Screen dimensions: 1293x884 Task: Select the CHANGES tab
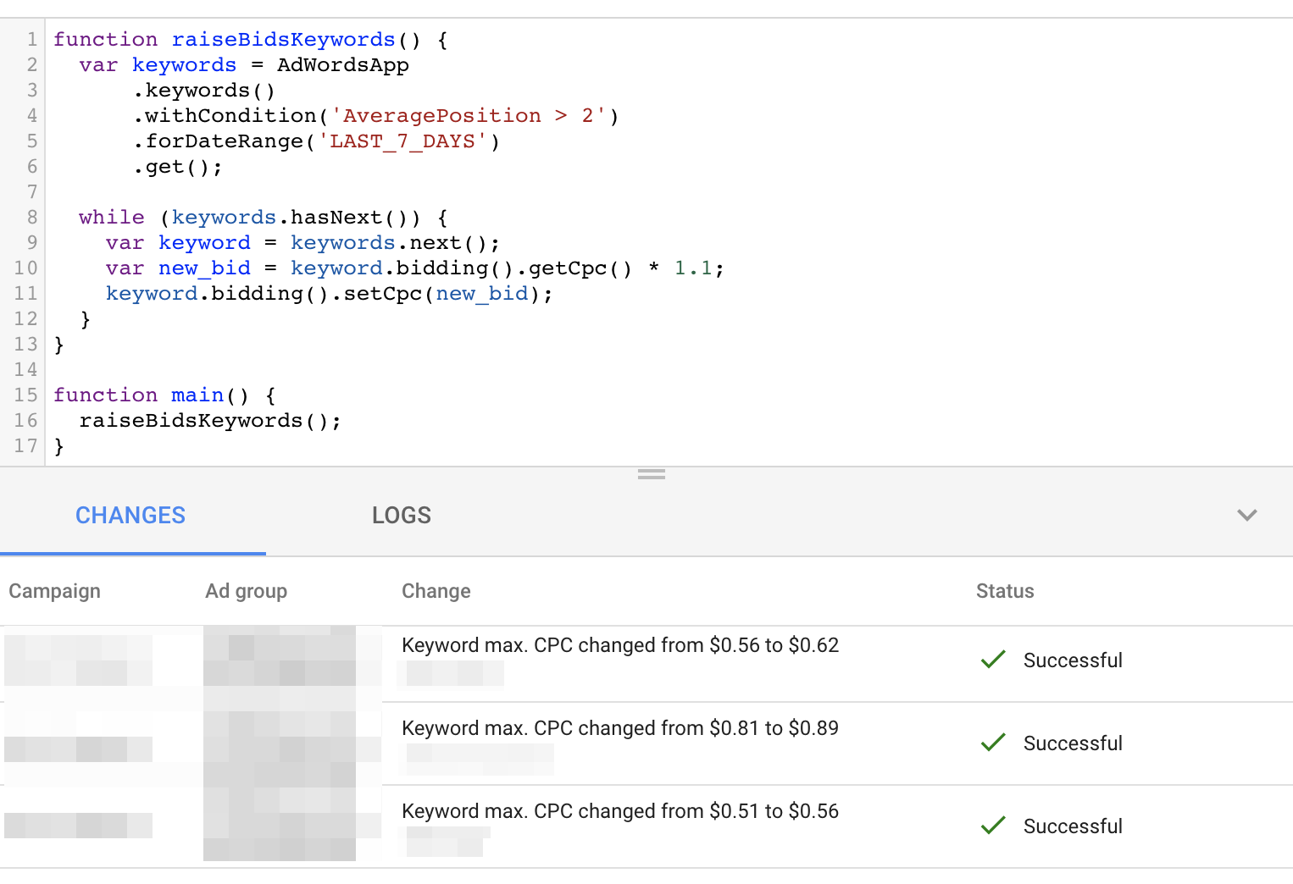(x=130, y=516)
